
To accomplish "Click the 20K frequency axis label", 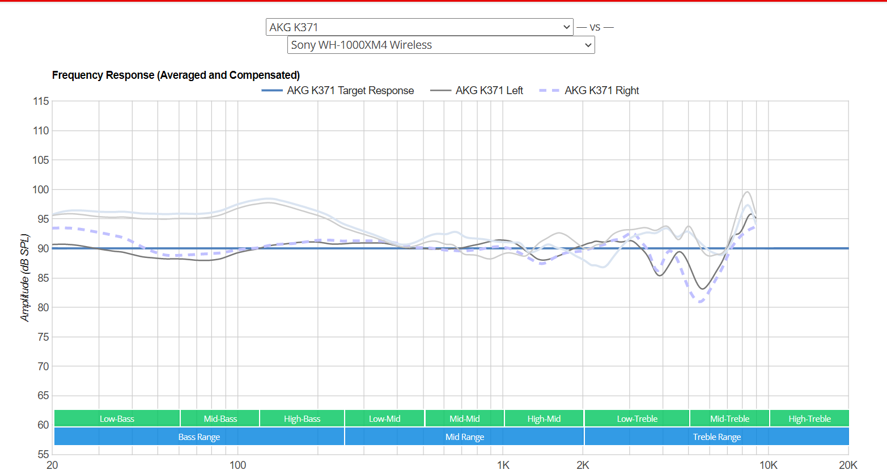I will [848, 465].
